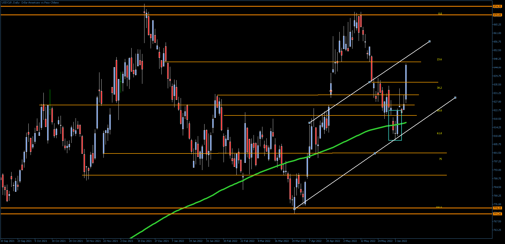Select the 870.08 orange price label
The height and width of the screenshot is (244, 505).
pyautogui.click(x=497, y=15)
